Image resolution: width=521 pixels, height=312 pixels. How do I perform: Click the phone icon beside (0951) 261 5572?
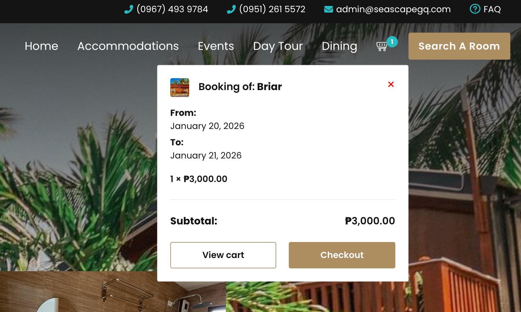click(x=231, y=10)
